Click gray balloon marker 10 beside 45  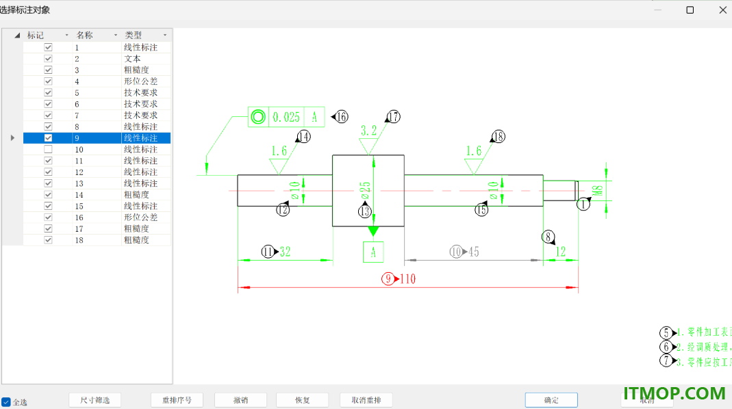pyautogui.click(x=456, y=252)
